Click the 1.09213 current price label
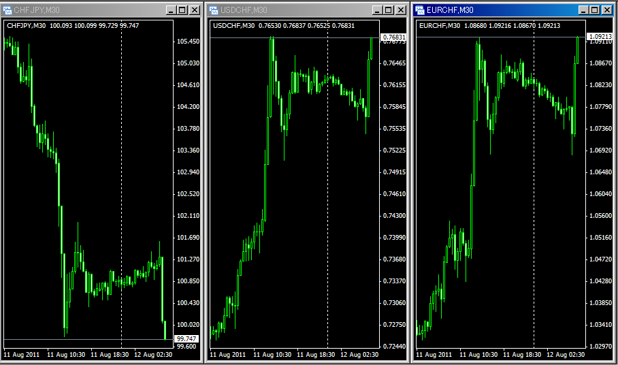Screen dimensions: 618x365 pyautogui.click(x=599, y=37)
